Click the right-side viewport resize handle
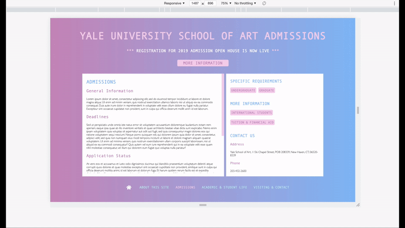 (x=358, y=110)
